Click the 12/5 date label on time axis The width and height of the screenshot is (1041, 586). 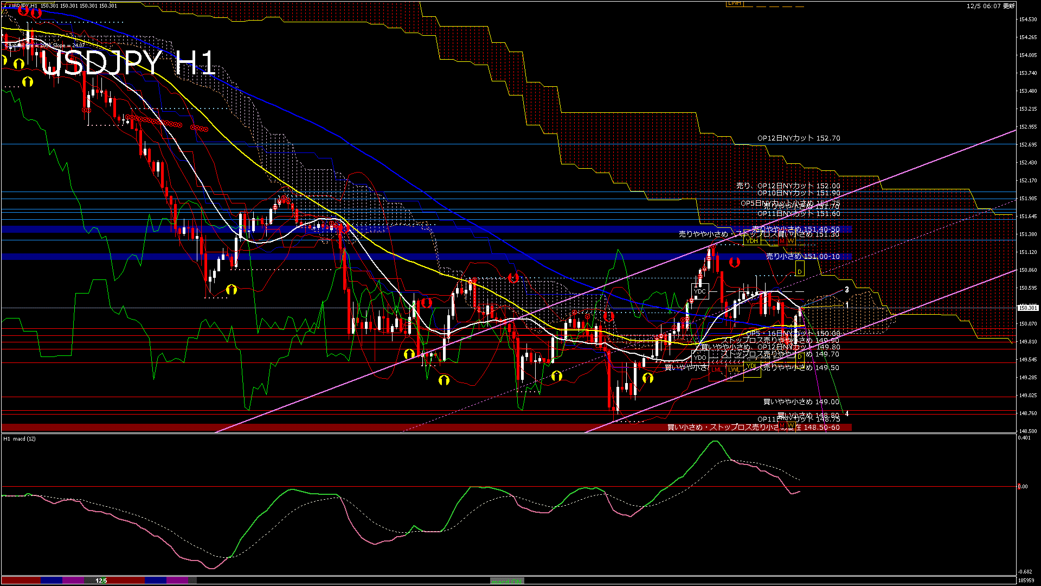click(x=101, y=581)
